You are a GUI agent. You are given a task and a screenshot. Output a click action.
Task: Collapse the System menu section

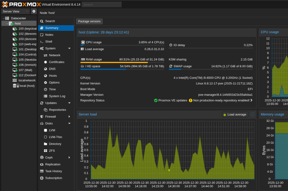(69, 48)
